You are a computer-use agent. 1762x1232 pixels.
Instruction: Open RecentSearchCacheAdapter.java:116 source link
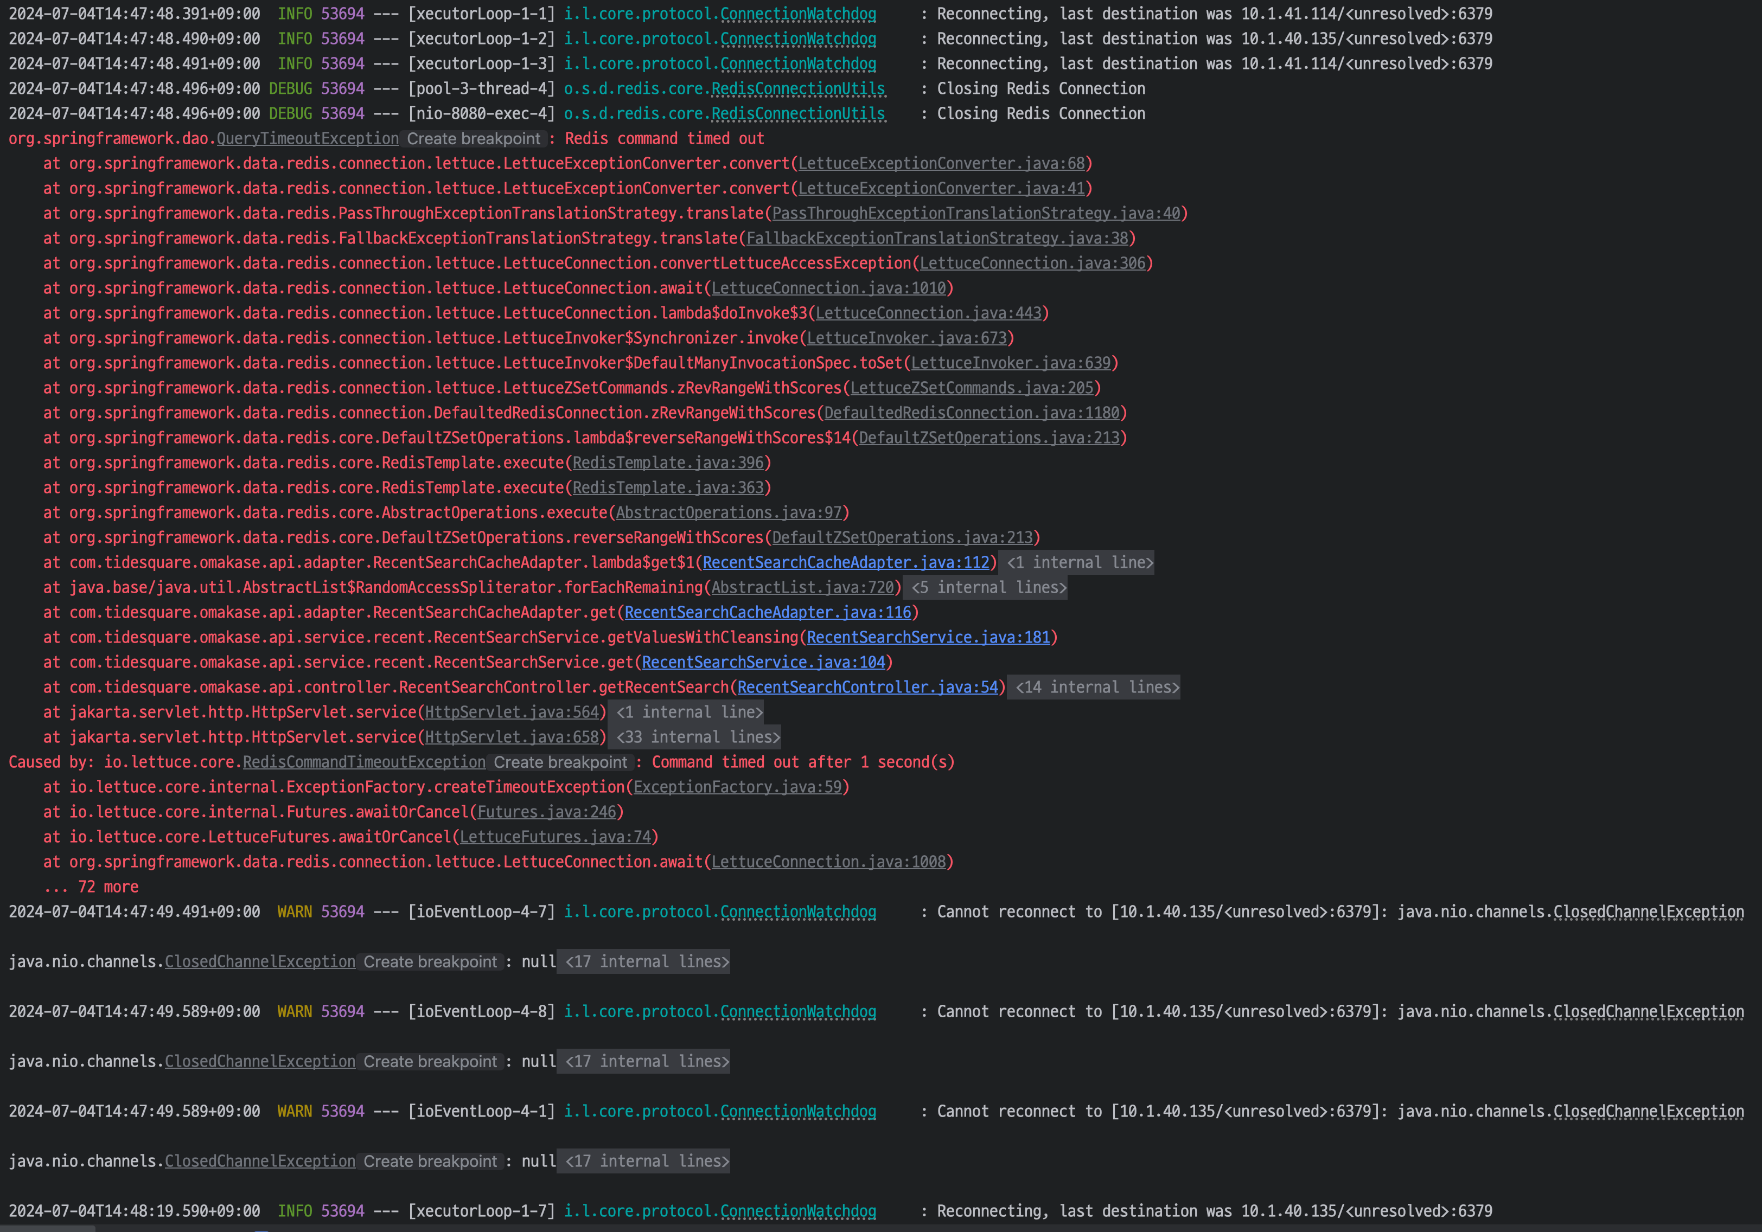[x=768, y=612]
